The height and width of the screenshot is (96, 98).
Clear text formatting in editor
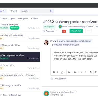(91, 72)
